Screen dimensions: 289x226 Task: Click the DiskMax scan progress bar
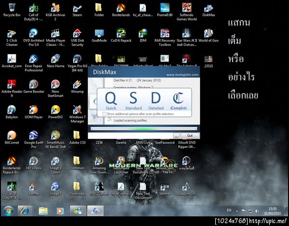coord(144,129)
